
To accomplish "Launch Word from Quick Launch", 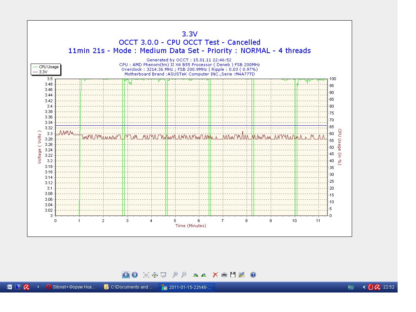I will [x=9, y=287].
